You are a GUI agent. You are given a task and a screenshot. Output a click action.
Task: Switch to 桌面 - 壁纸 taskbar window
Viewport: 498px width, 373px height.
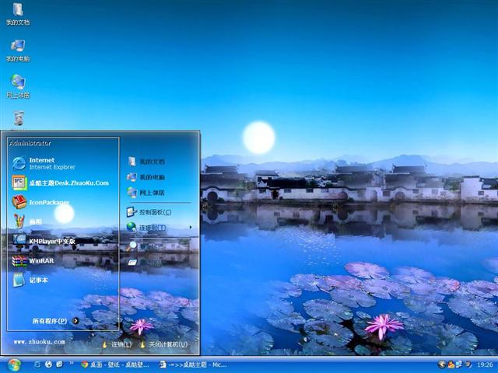coord(116,364)
